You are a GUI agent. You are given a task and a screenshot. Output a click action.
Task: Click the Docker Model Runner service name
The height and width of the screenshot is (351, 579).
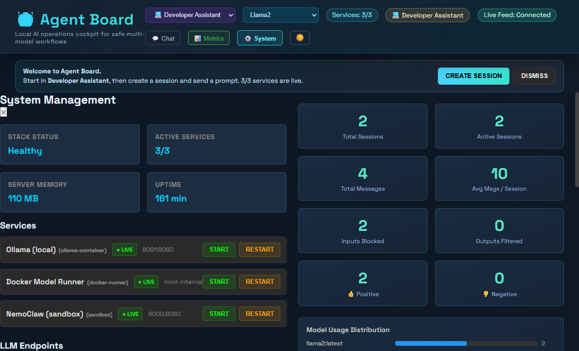45,282
